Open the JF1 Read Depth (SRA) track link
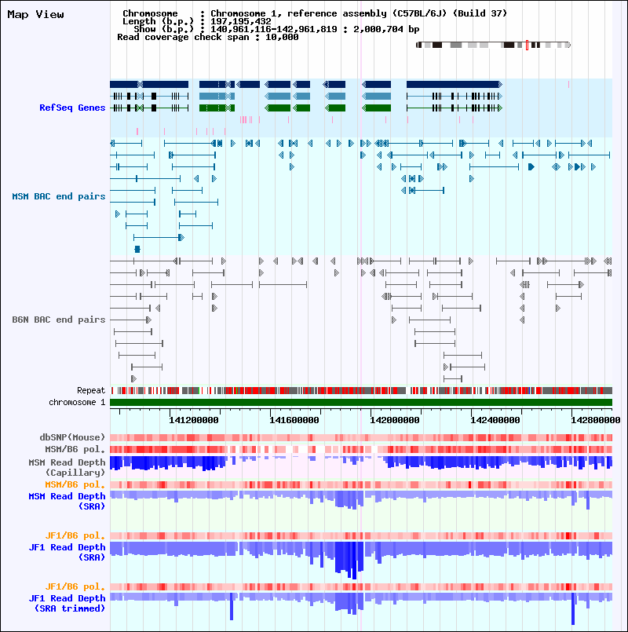The width and height of the screenshot is (628, 632). (x=67, y=552)
